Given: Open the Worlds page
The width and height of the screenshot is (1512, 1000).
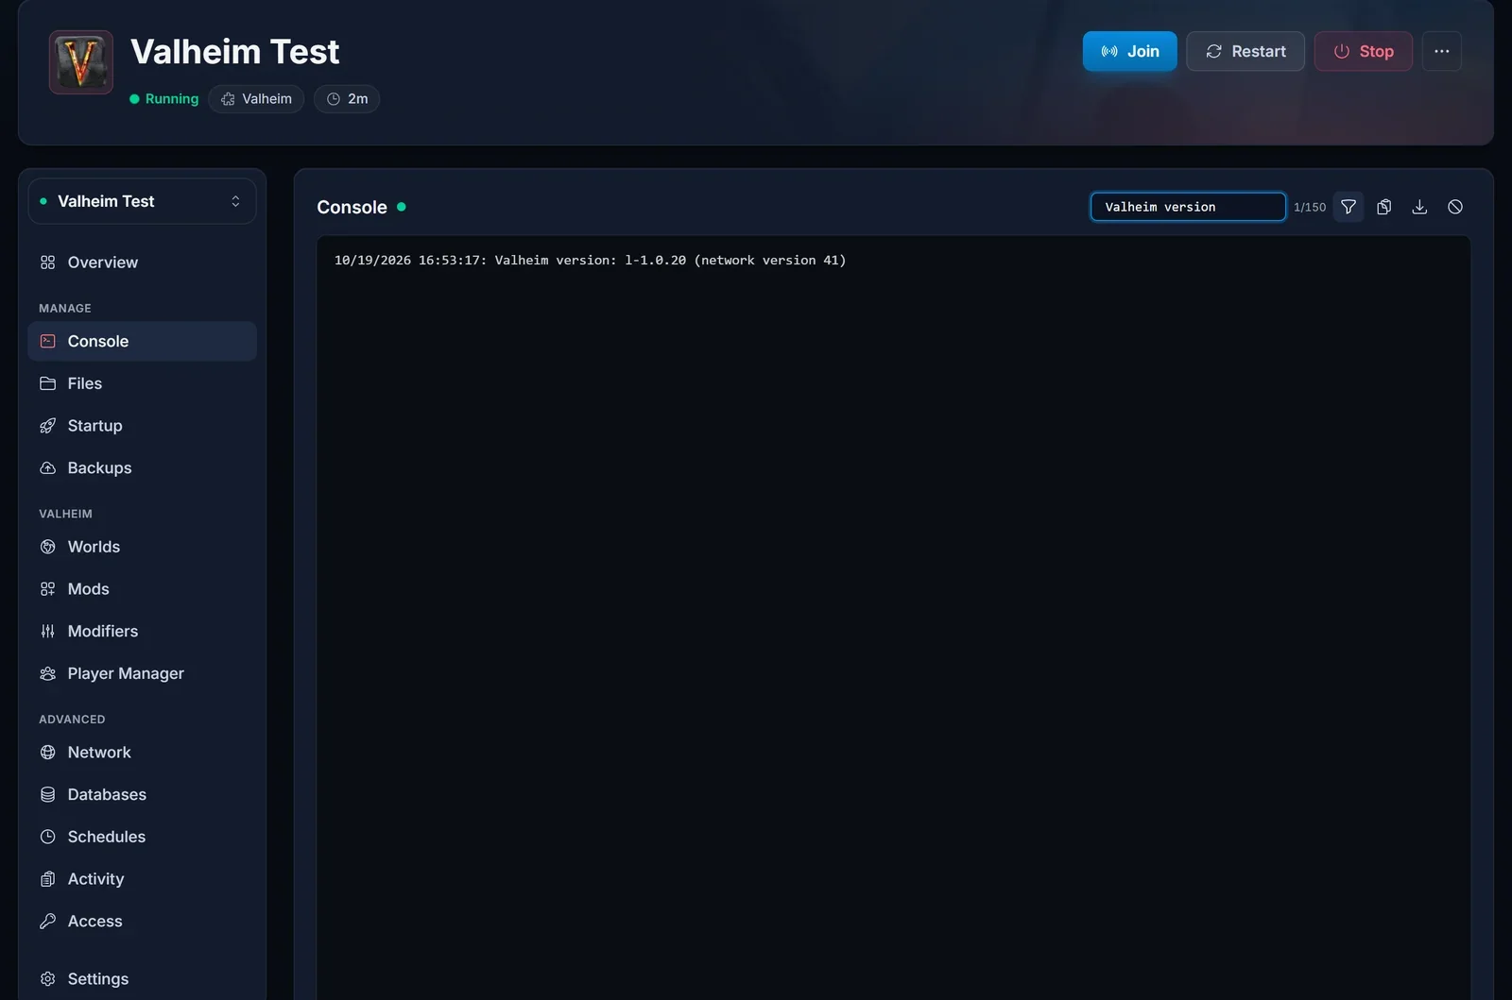Looking at the screenshot, I should (142, 547).
